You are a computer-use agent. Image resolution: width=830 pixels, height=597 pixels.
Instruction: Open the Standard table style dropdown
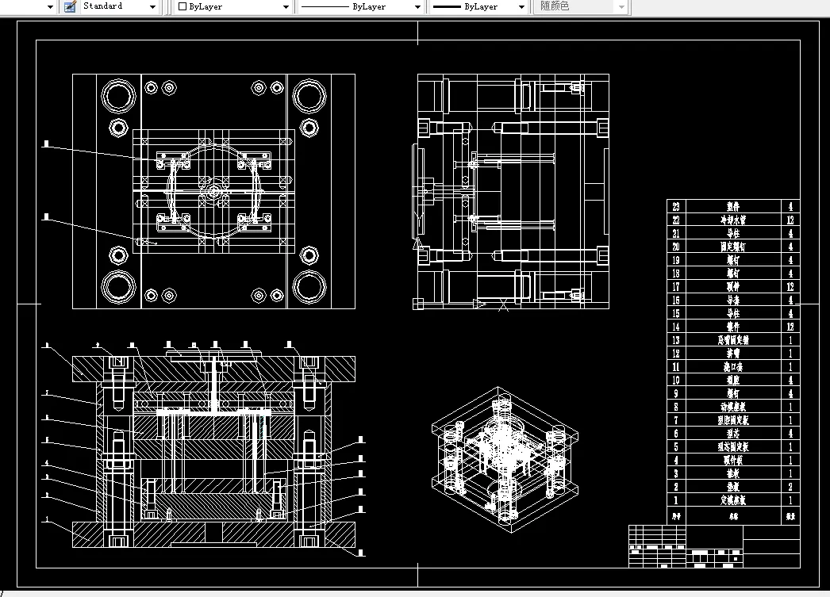point(152,7)
